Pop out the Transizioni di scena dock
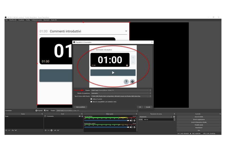 click(x=174, y=114)
